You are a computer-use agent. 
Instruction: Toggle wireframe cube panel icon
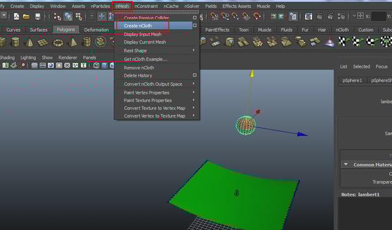[96, 65]
